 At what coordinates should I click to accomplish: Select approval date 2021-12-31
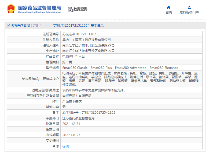coord(71,124)
